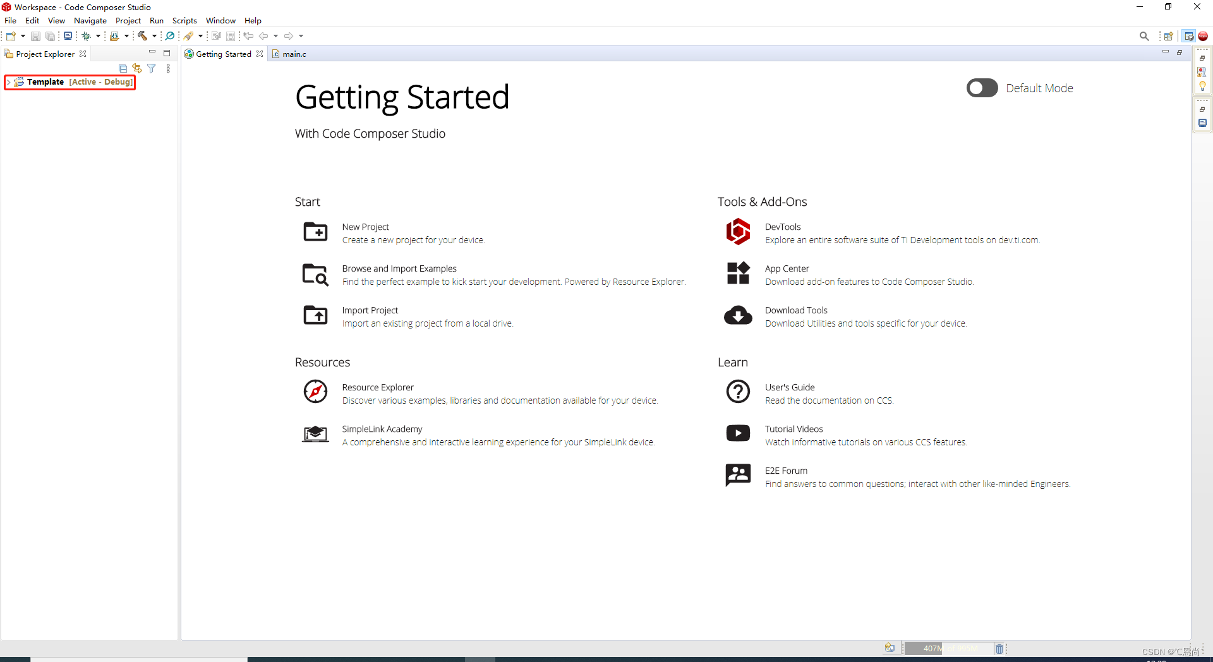1213x662 pixels.
Task: Click the New wizard toolbar icon
Action: click(x=11, y=36)
